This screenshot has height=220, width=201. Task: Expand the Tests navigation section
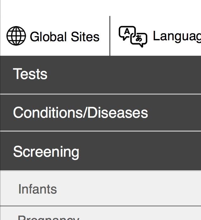coord(100,75)
